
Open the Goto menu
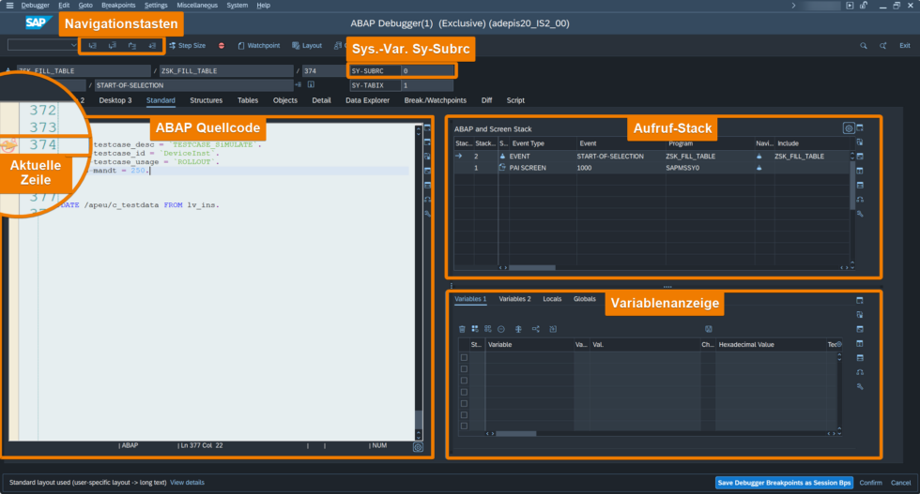point(85,6)
